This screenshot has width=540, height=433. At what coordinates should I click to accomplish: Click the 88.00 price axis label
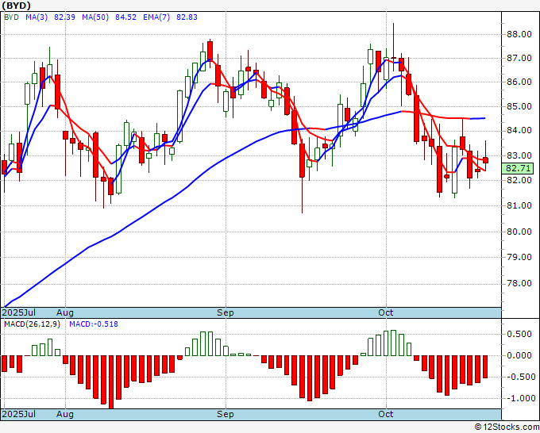(519, 34)
